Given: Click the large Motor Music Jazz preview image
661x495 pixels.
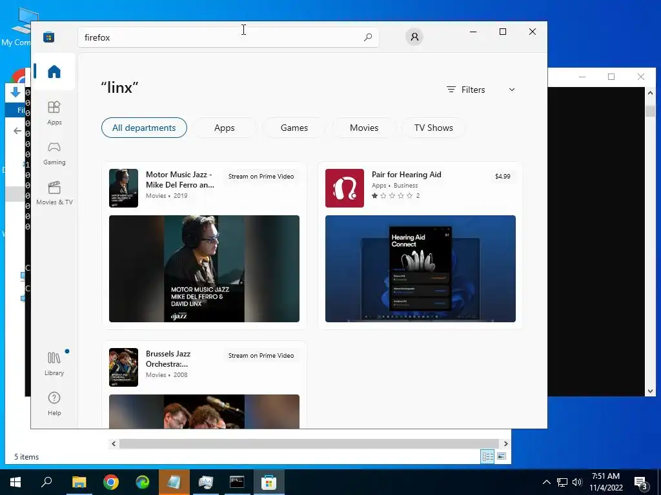Looking at the screenshot, I should pos(204,269).
